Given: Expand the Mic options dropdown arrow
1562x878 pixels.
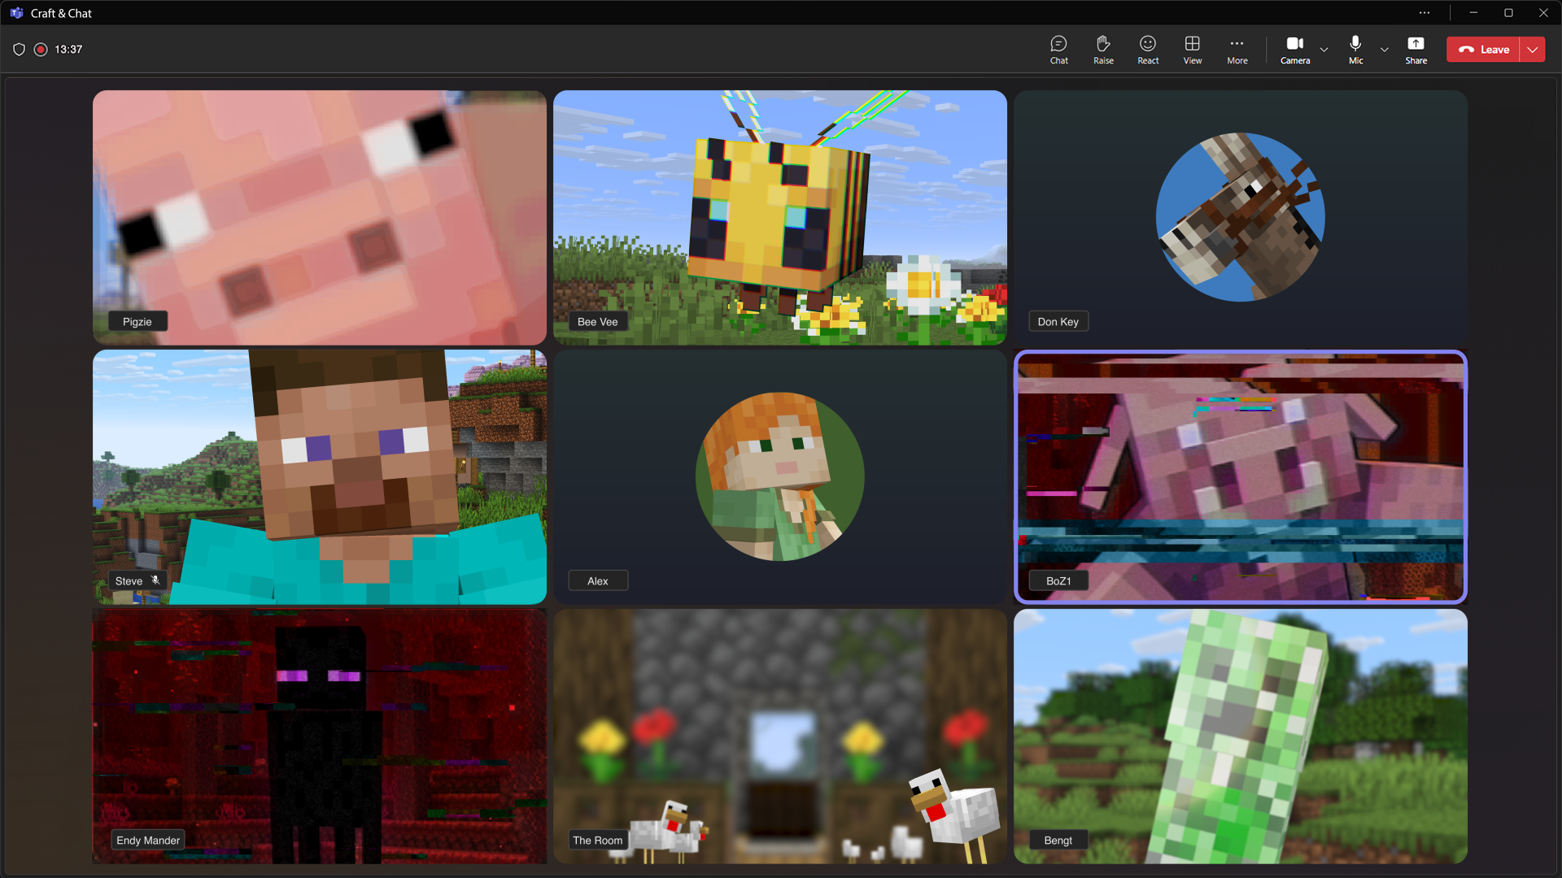Looking at the screenshot, I should [x=1385, y=50].
